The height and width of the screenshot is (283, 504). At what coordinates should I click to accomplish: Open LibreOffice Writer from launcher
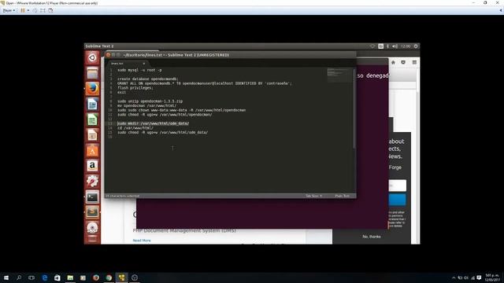coord(92,104)
